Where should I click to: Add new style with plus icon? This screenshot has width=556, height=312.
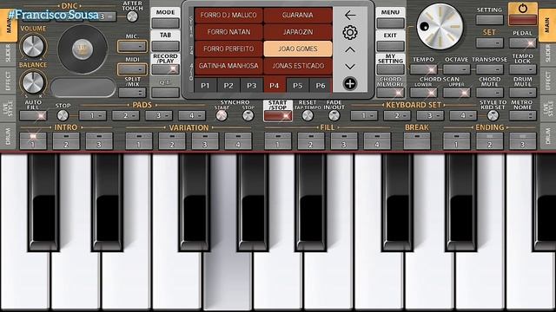pos(350,84)
